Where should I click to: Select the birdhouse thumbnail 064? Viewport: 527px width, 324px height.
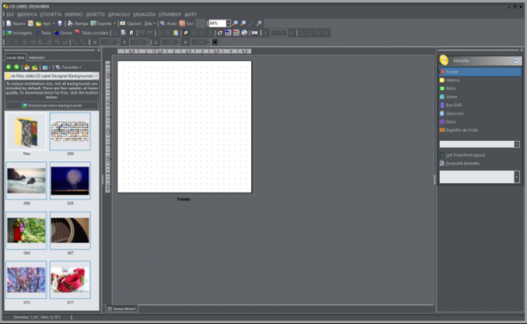[x=26, y=230]
